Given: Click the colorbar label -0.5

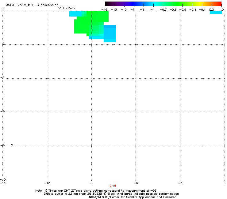Looking at the screenshot, I should [183, 10].
